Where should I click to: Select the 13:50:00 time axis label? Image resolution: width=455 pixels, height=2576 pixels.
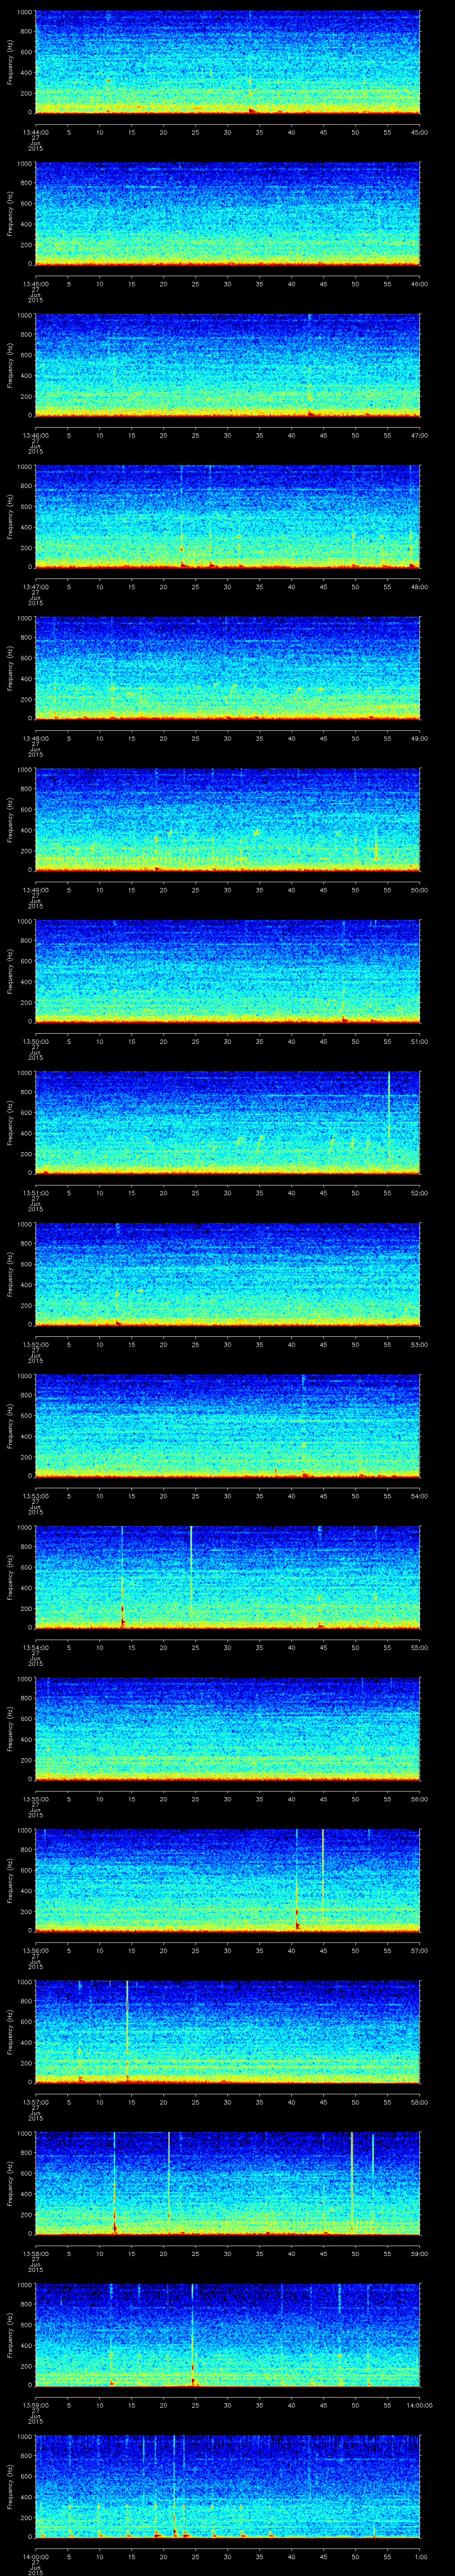click(35, 1041)
